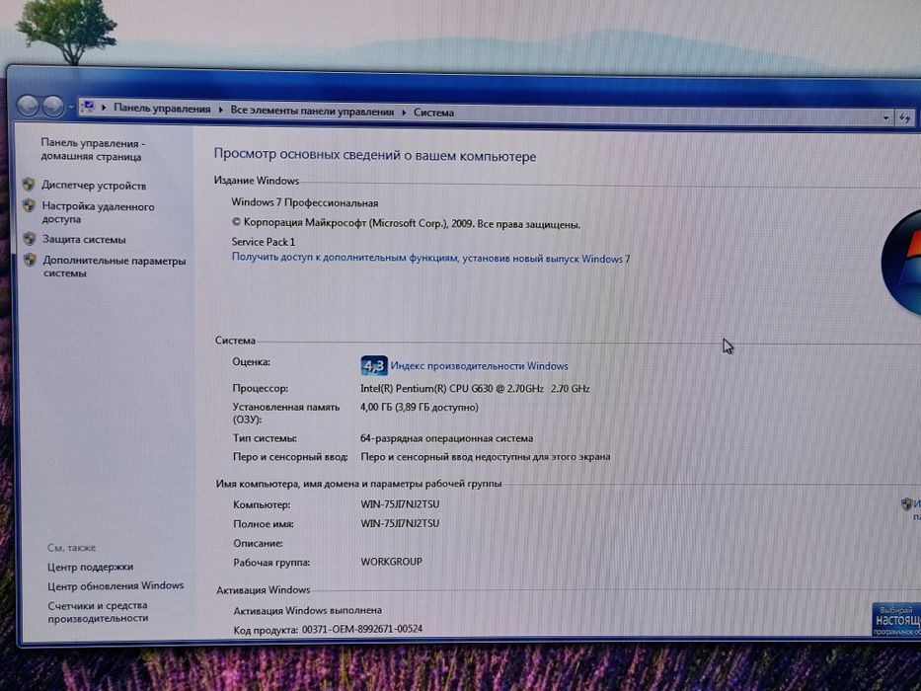
Task: Open 'Центр обновления Windows' link
Action: [115, 585]
